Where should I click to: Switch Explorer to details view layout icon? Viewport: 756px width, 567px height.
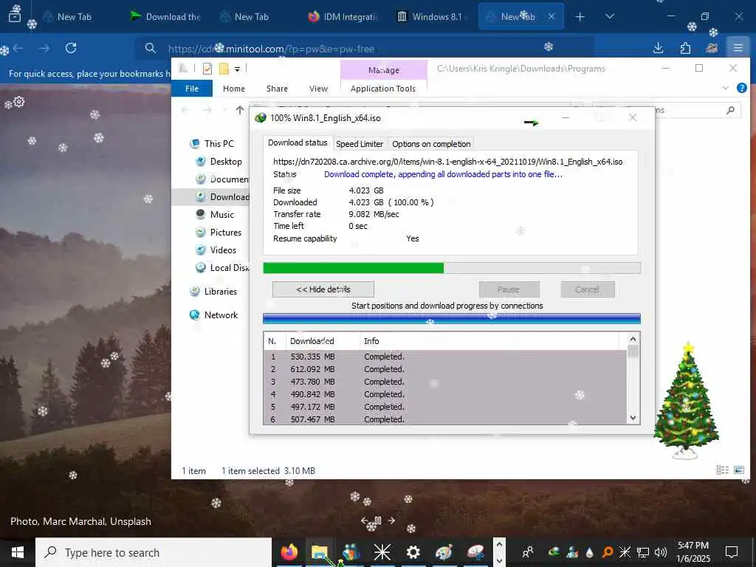tap(722, 470)
